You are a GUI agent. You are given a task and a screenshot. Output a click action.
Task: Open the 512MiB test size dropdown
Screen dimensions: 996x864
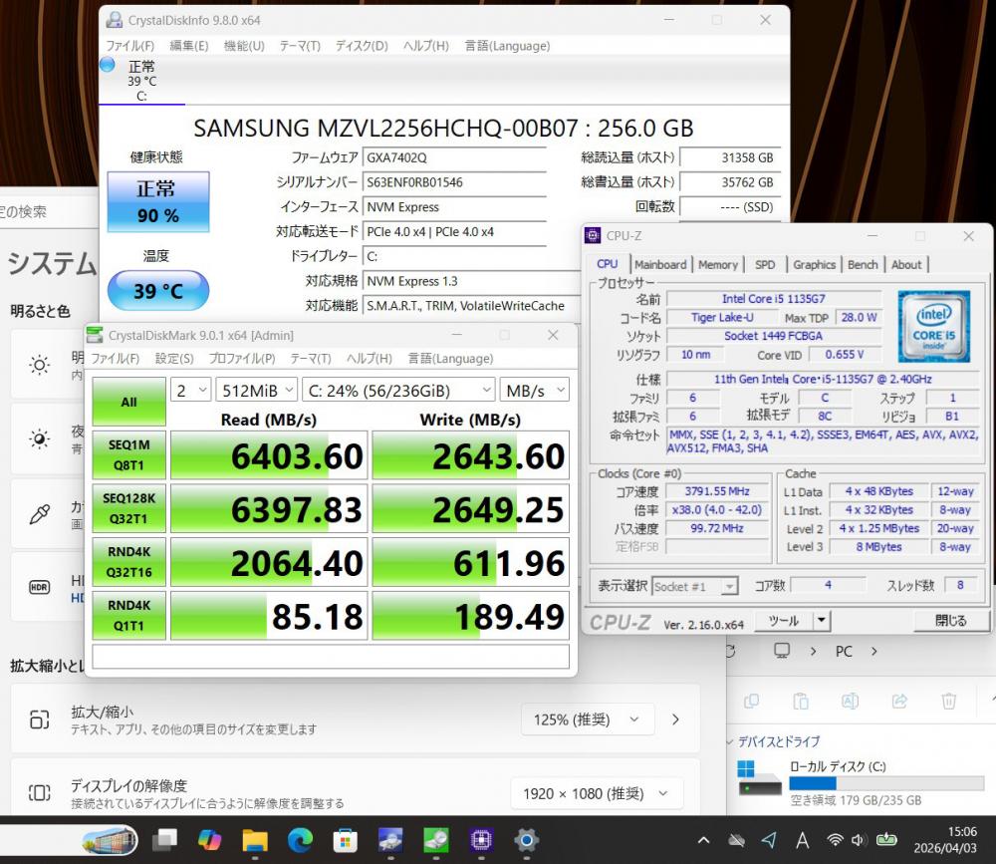pyautogui.click(x=257, y=390)
